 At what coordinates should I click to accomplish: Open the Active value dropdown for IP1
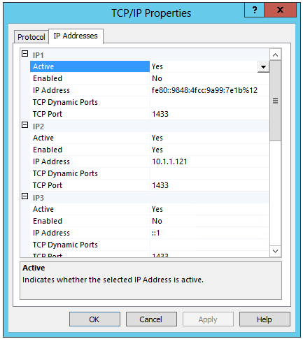click(x=263, y=67)
